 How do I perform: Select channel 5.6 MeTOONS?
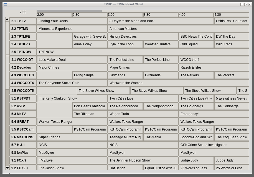click(x=23, y=137)
